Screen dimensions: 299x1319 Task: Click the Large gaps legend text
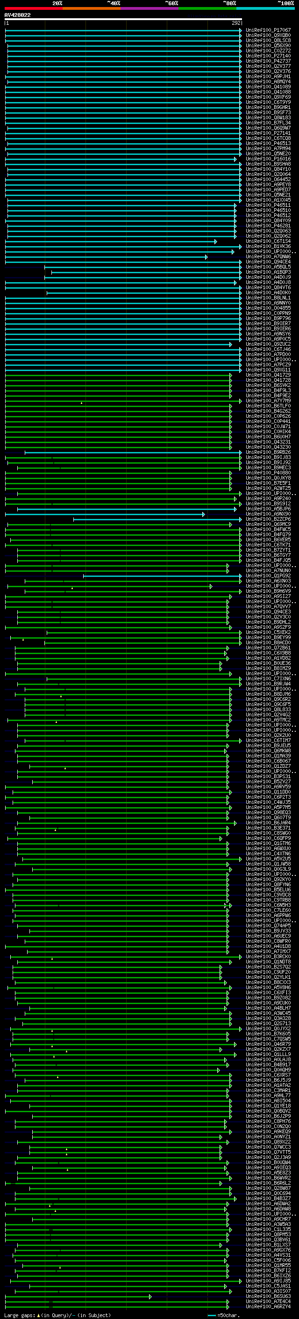pos(57,1315)
